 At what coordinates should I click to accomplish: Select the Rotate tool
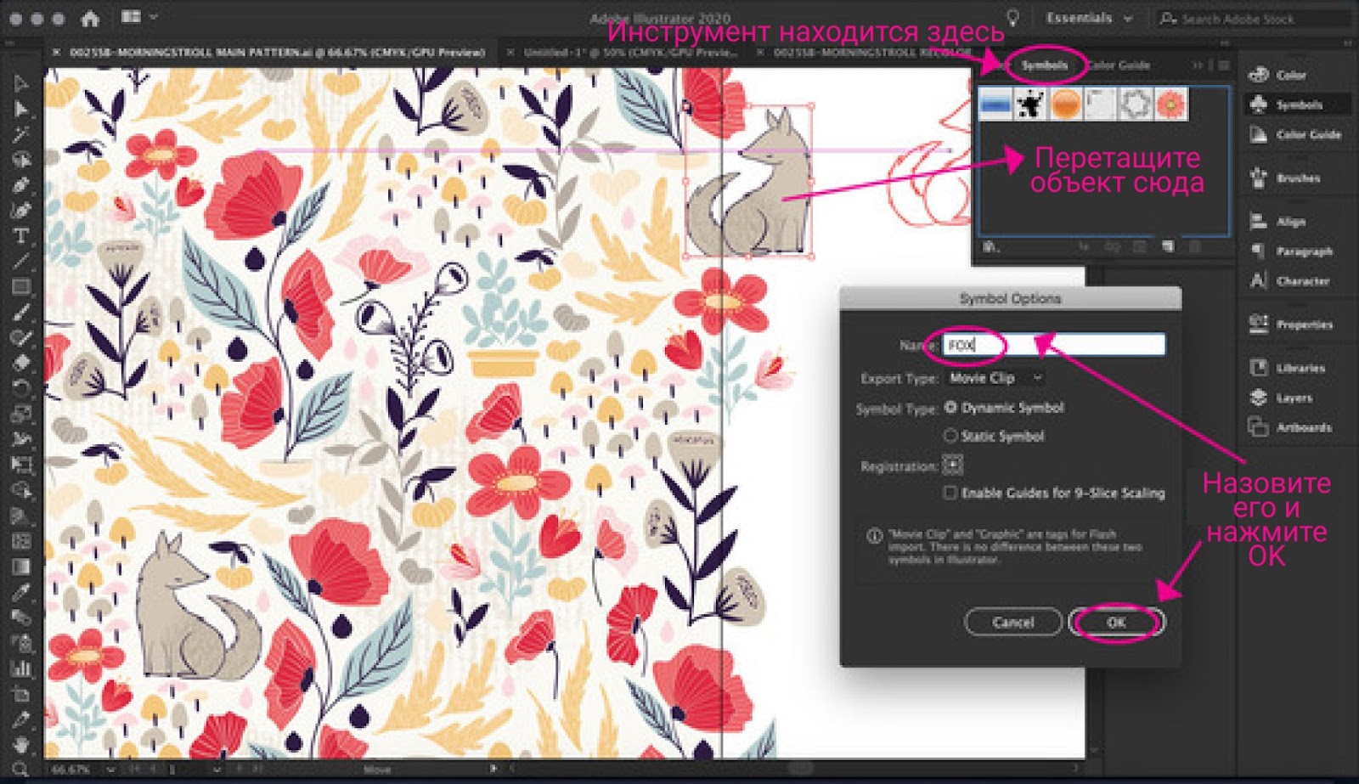point(21,389)
